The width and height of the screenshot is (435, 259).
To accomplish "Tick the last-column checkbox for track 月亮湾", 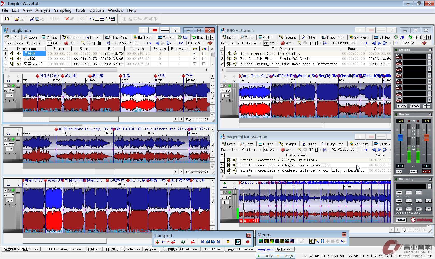I will click(x=204, y=54).
